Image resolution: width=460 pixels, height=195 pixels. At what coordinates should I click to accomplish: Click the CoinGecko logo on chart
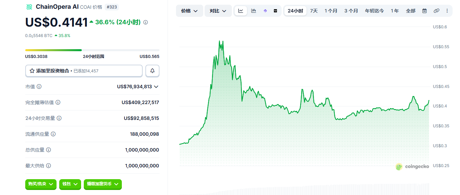coord(412,166)
